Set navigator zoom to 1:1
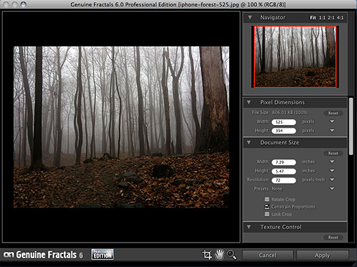Screen dimensions: 357x267 [x=322, y=18]
